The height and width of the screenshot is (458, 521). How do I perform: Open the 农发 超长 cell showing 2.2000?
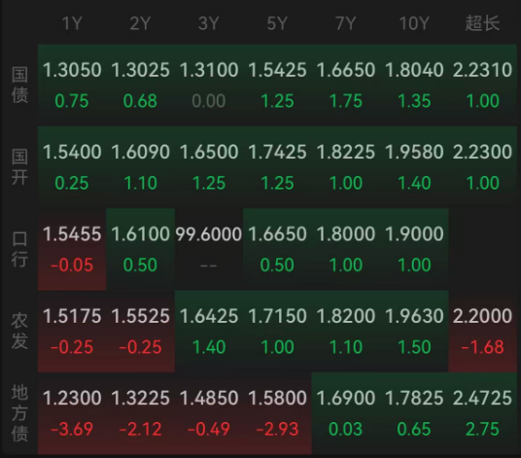coord(483,331)
